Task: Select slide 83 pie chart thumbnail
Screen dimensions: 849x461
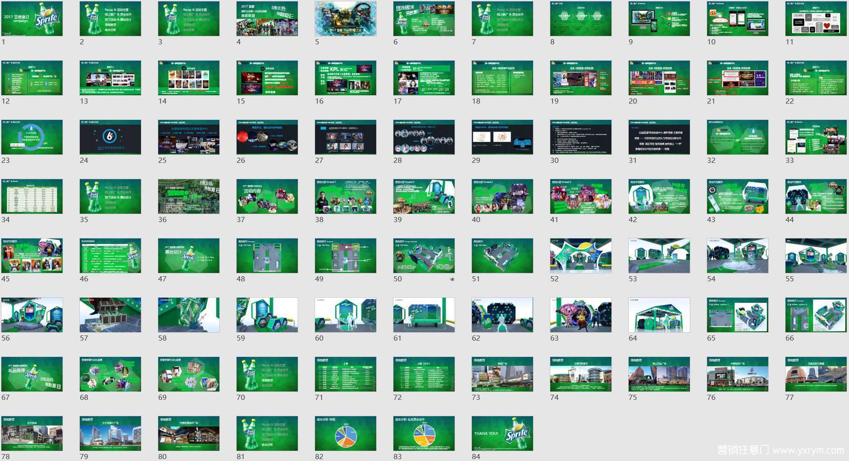Action: [424, 433]
